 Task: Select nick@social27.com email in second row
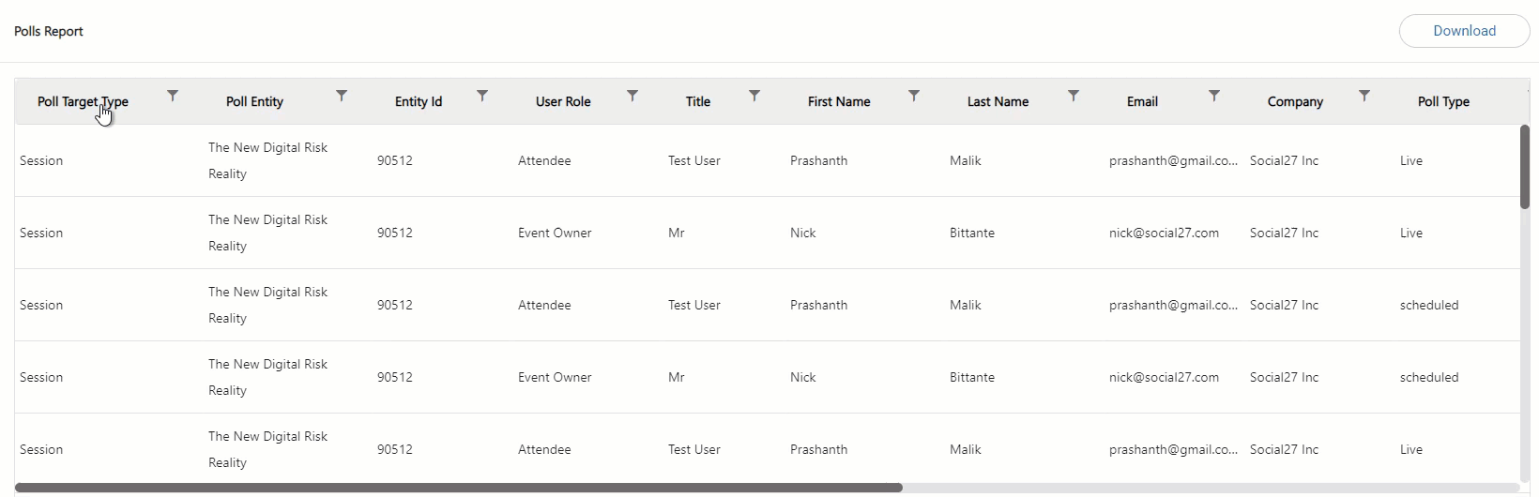(x=1164, y=233)
